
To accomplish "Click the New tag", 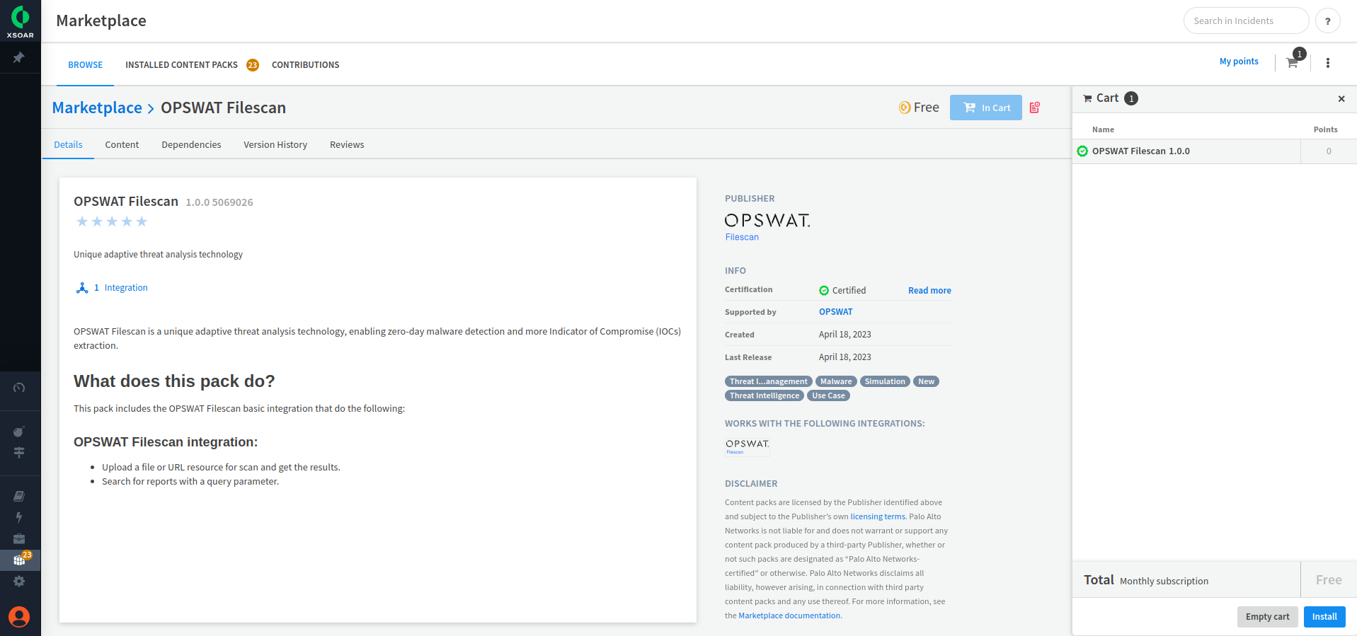I will pyautogui.click(x=926, y=381).
